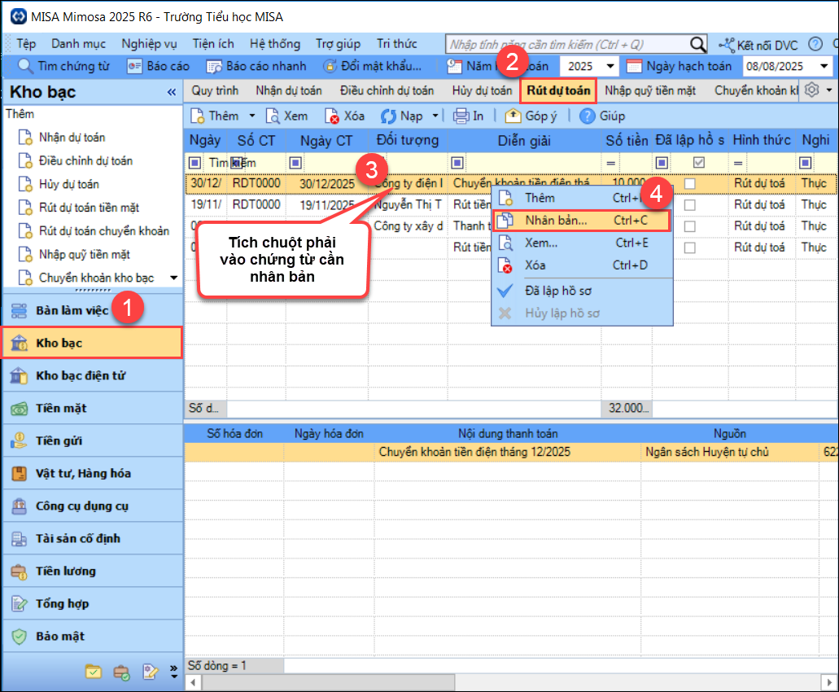Click the horizontal scrollbar right arrow
Viewport: 839px width, 692px height.
829,683
